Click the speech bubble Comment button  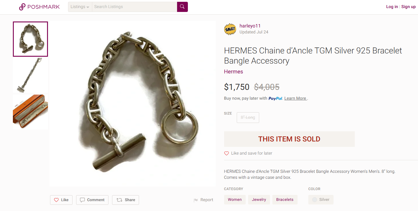pyautogui.click(x=93, y=200)
